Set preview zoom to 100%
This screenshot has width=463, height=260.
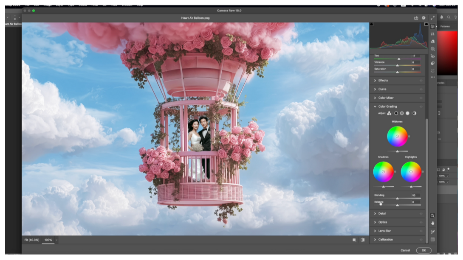coord(48,240)
